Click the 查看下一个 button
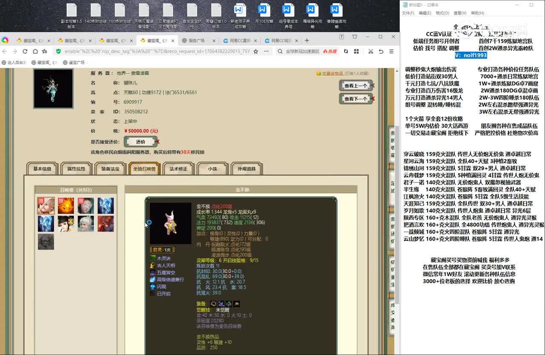The width and height of the screenshot is (545, 355). click(356, 99)
